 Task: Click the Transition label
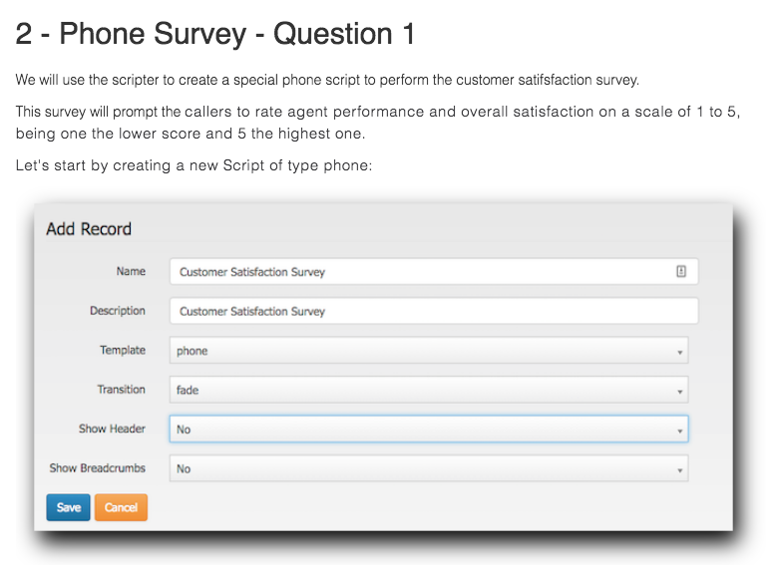point(122,390)
